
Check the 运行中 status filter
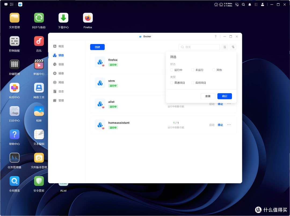[172, 70]
